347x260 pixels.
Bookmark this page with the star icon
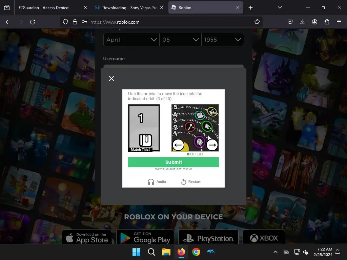pyautogui.click(x=257, y=22)
